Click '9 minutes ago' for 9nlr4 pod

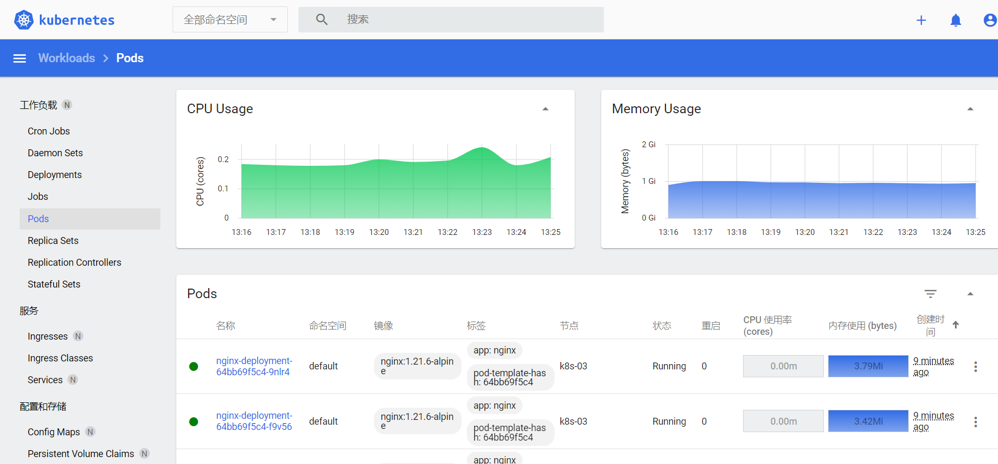click(933, 366)
